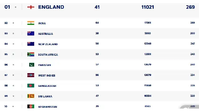Select the Australia flag icon

coord(31,33)
